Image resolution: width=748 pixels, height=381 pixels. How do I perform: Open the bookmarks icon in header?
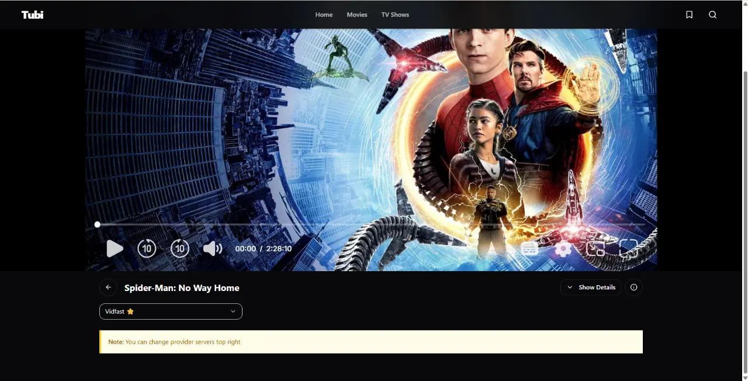click(x=689, y=15)
